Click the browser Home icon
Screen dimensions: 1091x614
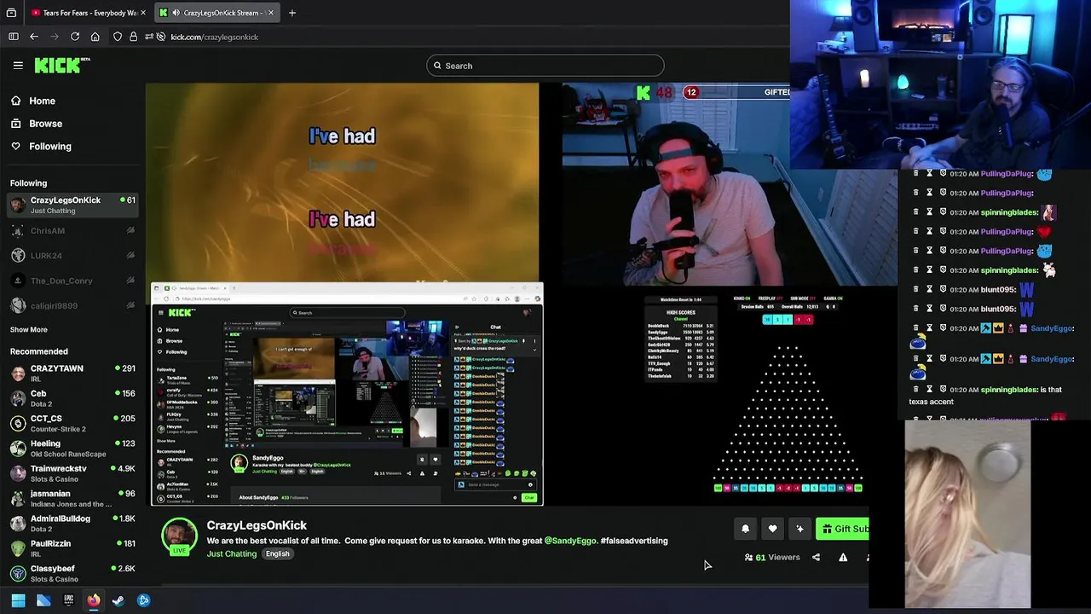coord(95,37)
